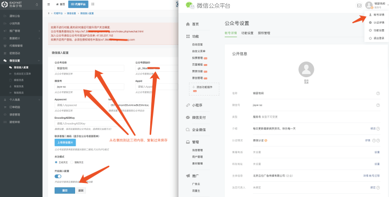
Task: Click the 小程序 link icon in WeChat sidebar
Action: coord(188,105)
